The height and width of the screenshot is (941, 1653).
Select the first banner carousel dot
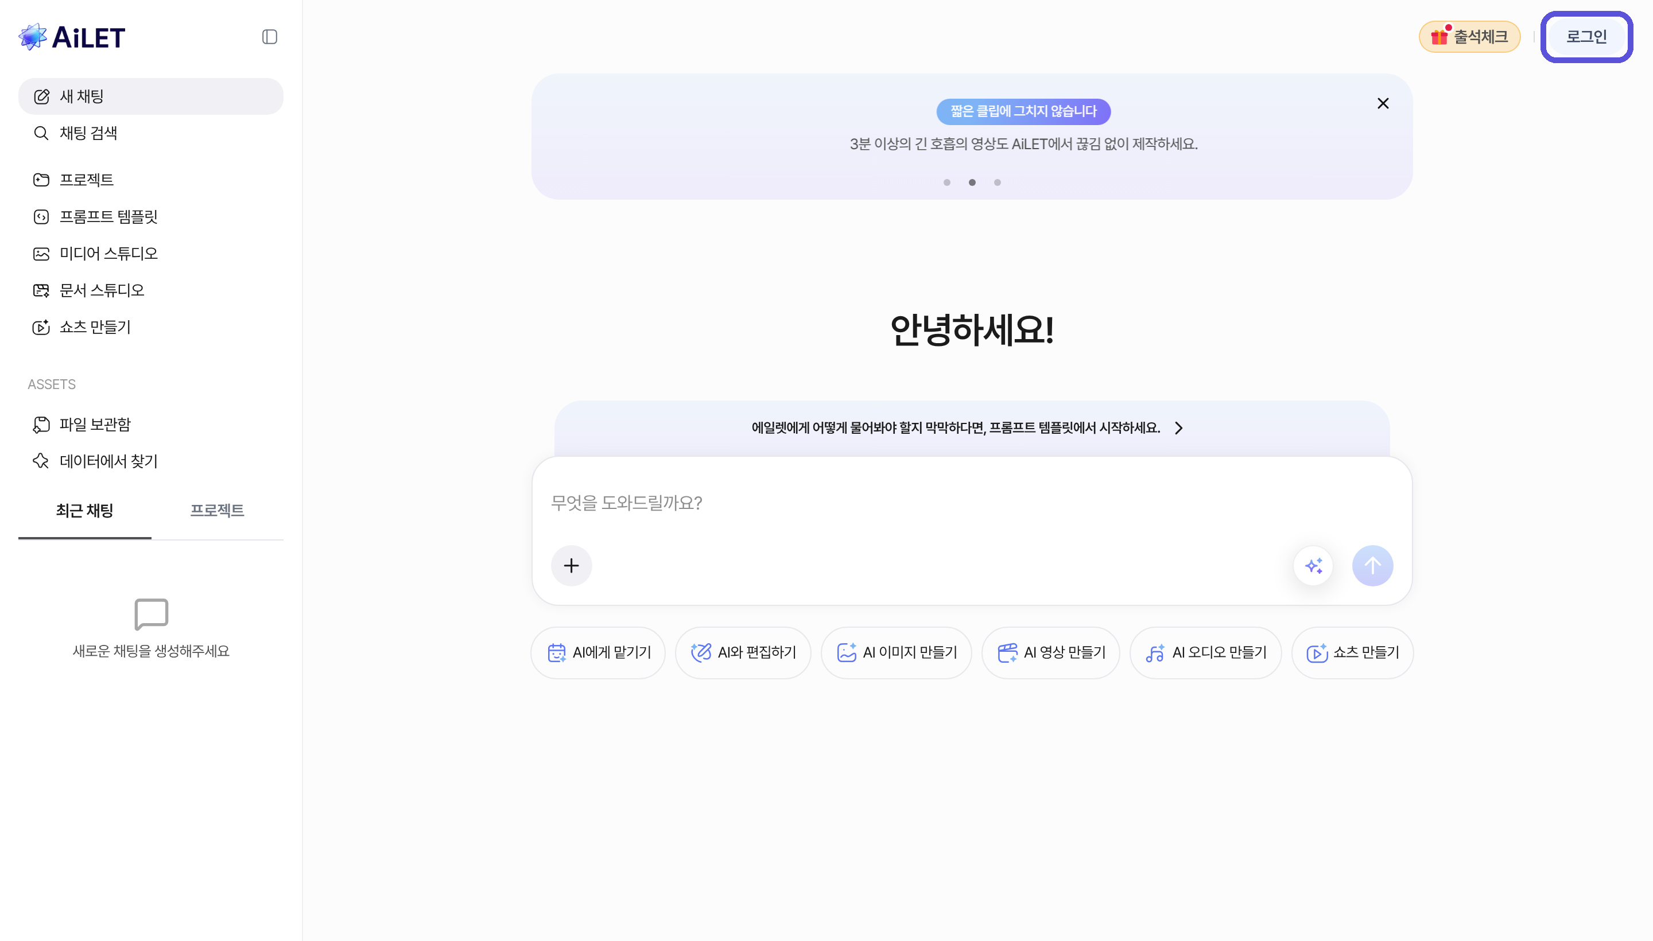(946, 182)
